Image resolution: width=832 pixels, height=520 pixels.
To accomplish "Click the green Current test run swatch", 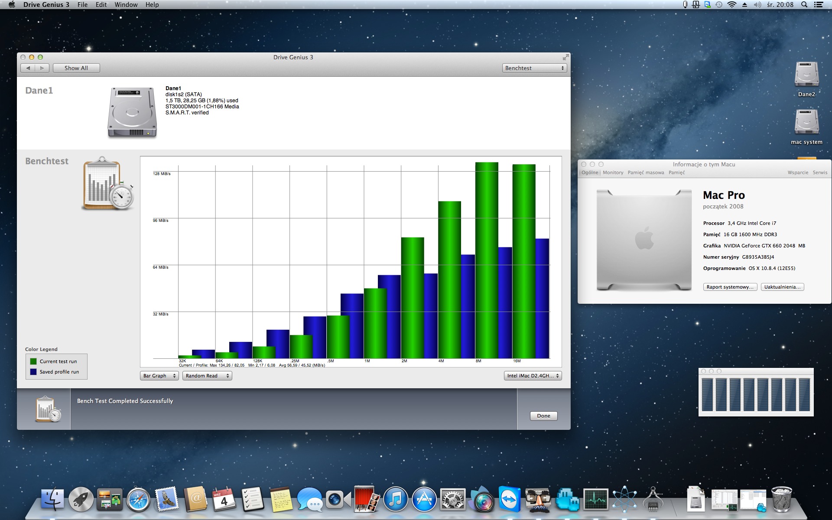I will [x=33, y=361].
